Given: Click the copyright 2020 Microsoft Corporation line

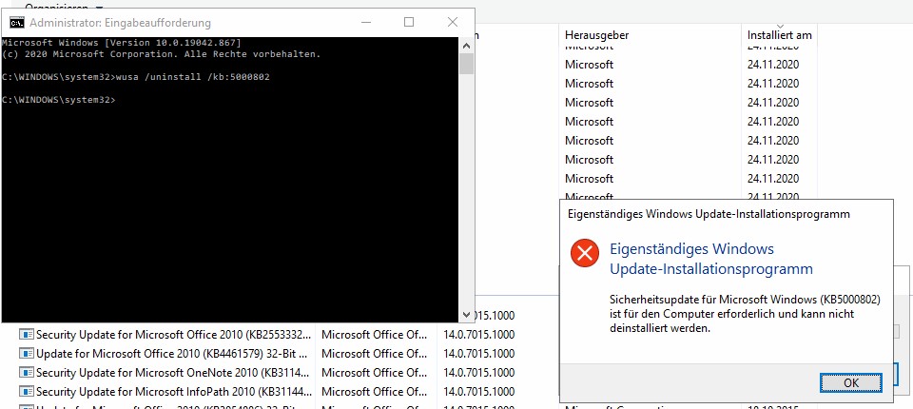Looking at the screenshot, I should 162,54.
